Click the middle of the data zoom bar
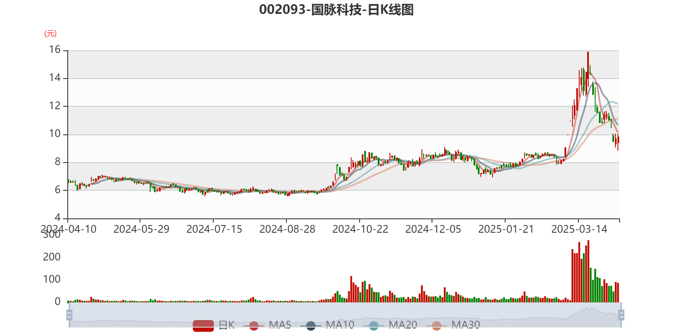Viewport: 673px width, 336px height. [345, 315]
